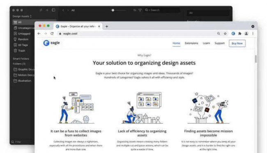Click the All box in Eagle right panel
The image size is (267, 153).
pos(208,13)
